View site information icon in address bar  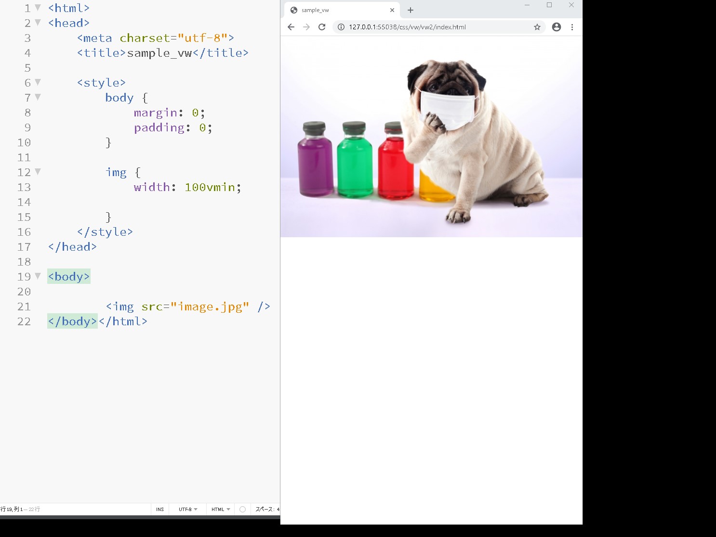341,27
